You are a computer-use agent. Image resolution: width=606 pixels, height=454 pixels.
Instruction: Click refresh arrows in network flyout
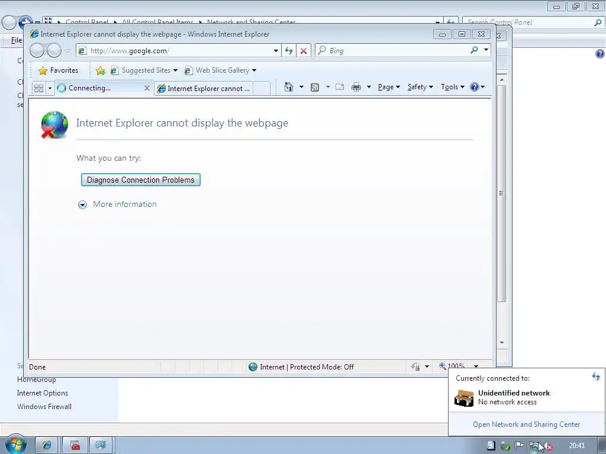(x=595, y=377)
